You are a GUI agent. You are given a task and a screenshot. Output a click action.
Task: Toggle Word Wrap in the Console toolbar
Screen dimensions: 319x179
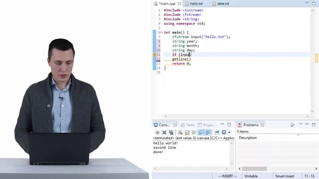(194, 133)
